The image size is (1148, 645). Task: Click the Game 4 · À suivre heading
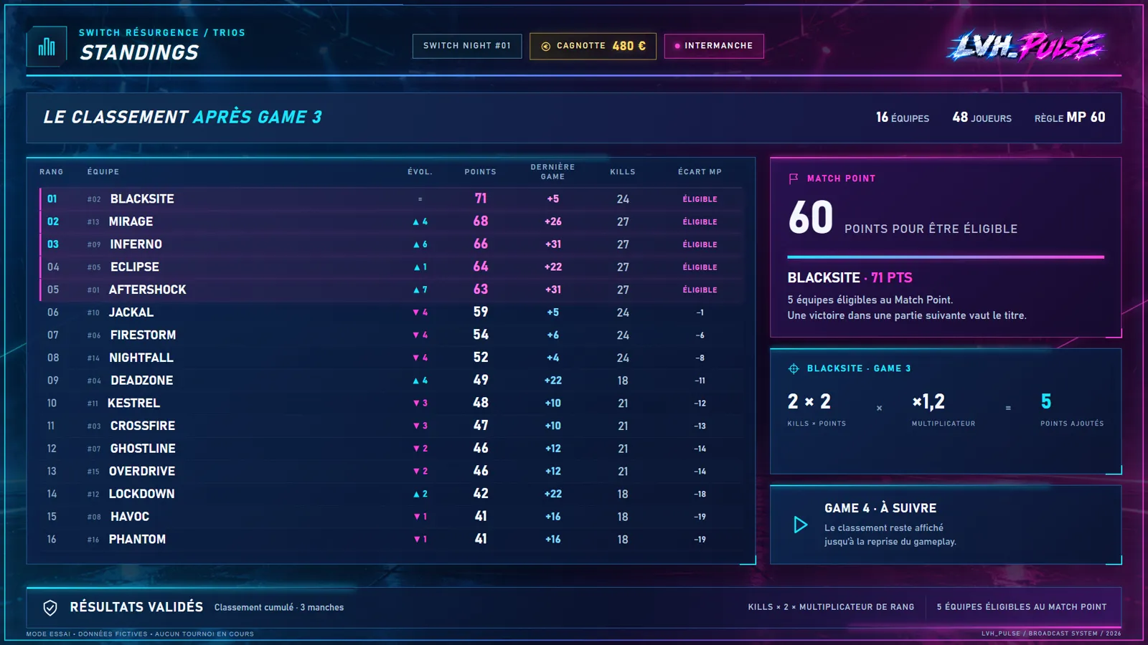click(880, 508)
